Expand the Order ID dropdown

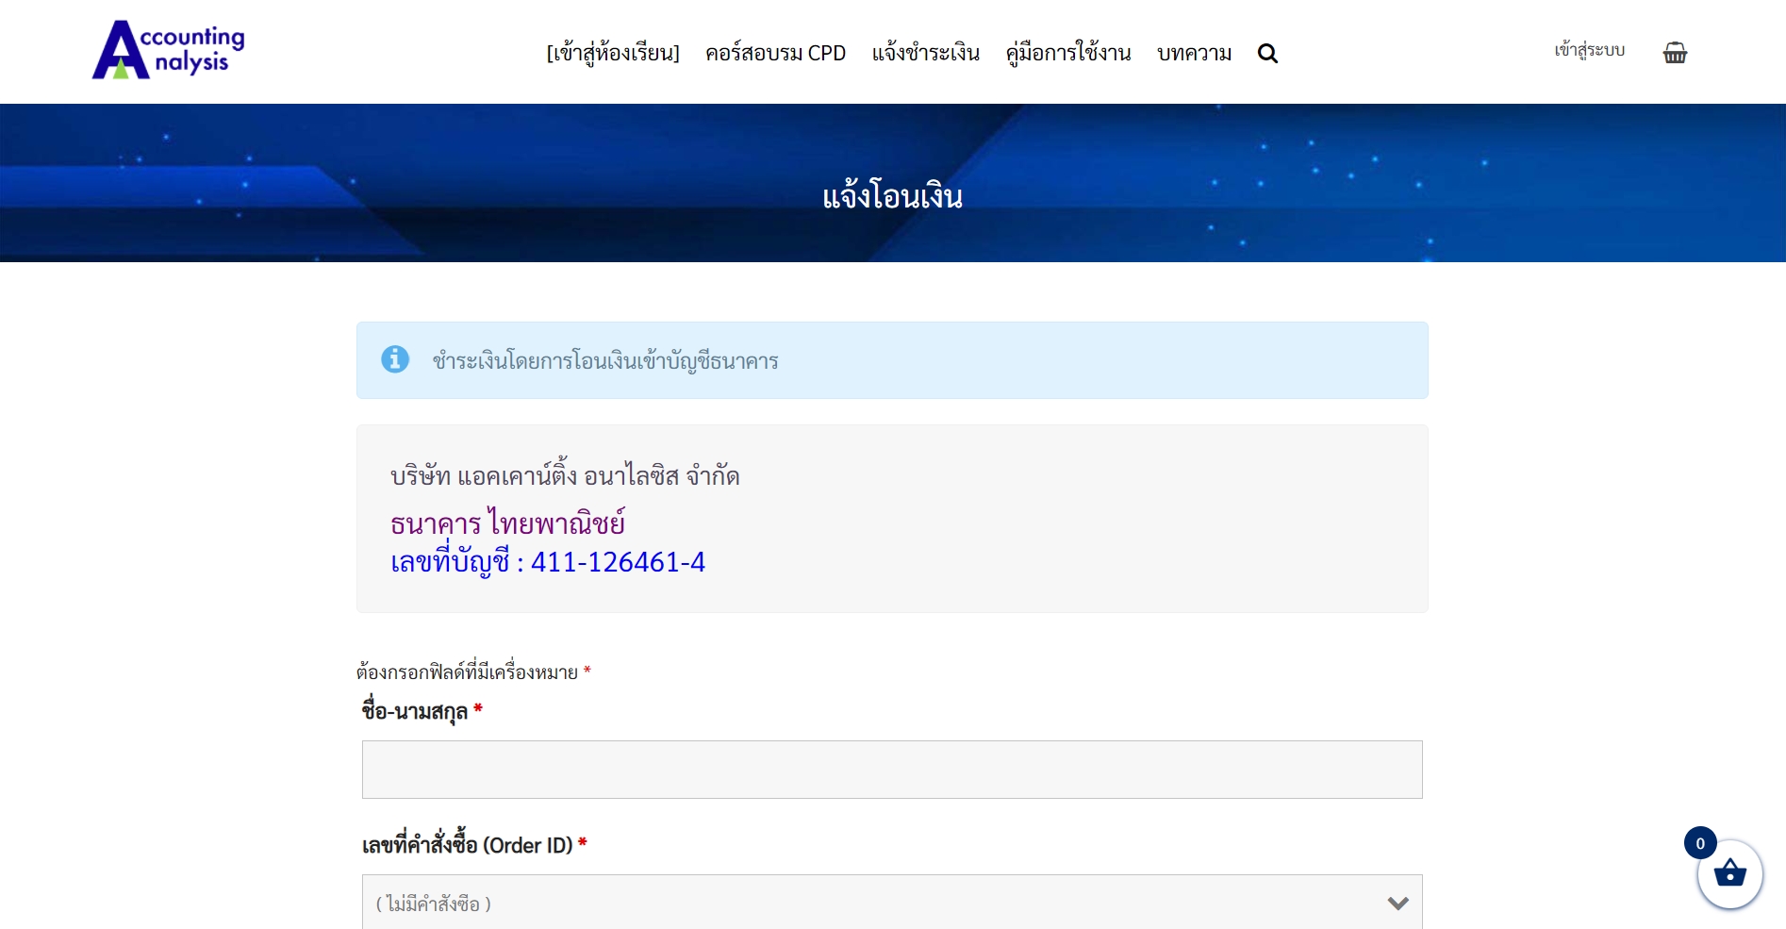click(892, 903)
